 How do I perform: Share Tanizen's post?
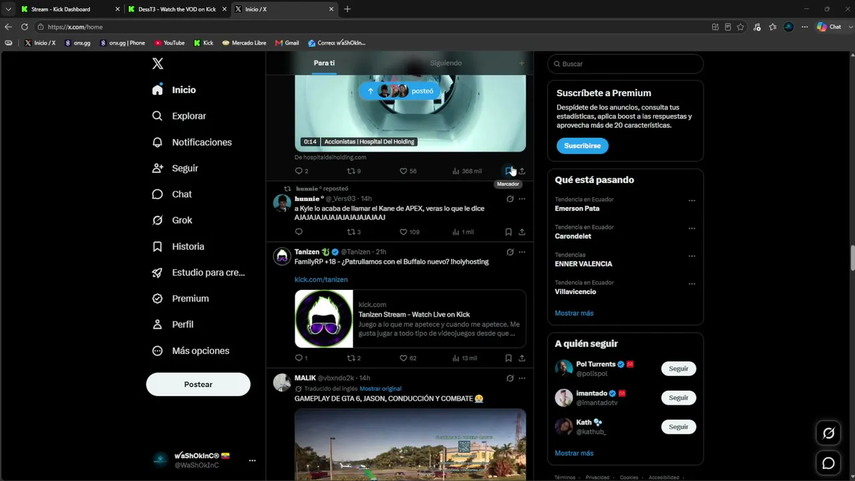tap(522, 358)
